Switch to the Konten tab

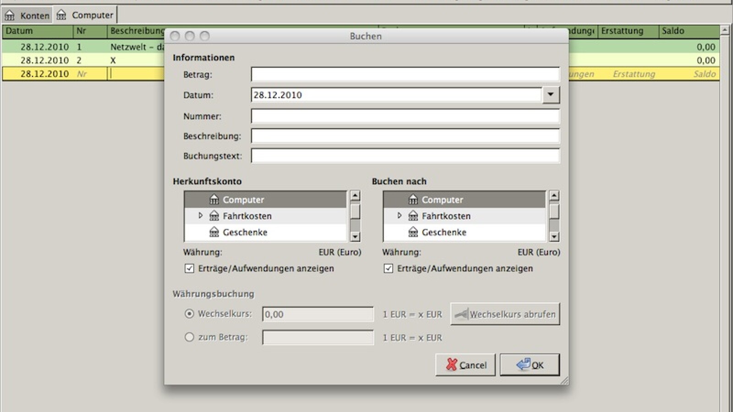(x=27, y=15)
